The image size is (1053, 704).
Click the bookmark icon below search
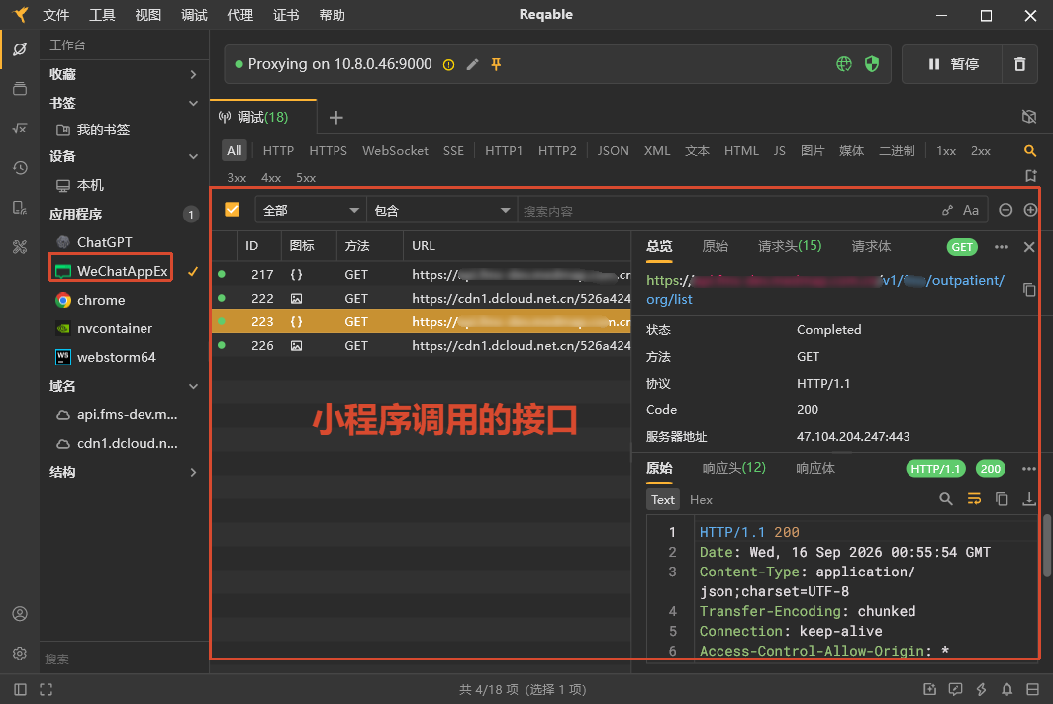coord(1031,176)
